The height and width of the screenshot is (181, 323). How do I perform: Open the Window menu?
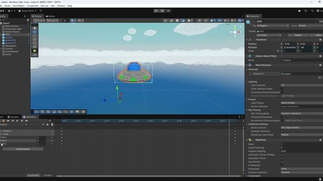[x=61, y=6]
